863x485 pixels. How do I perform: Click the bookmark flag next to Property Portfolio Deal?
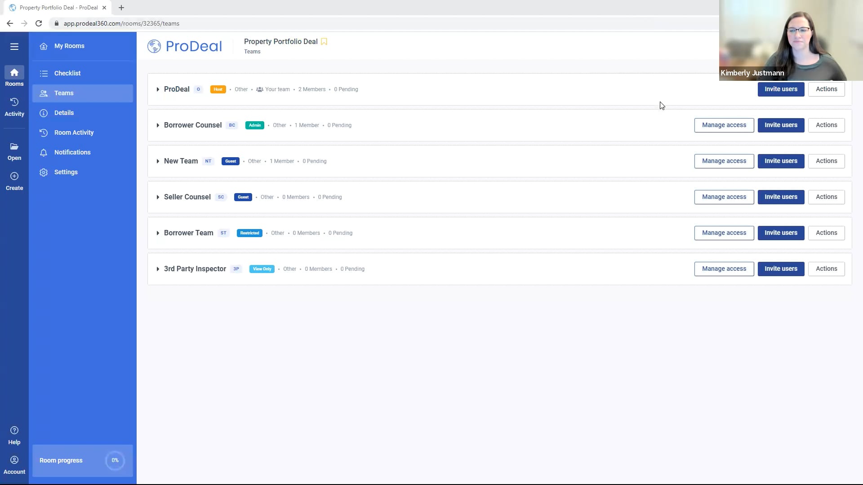[324, 41]
